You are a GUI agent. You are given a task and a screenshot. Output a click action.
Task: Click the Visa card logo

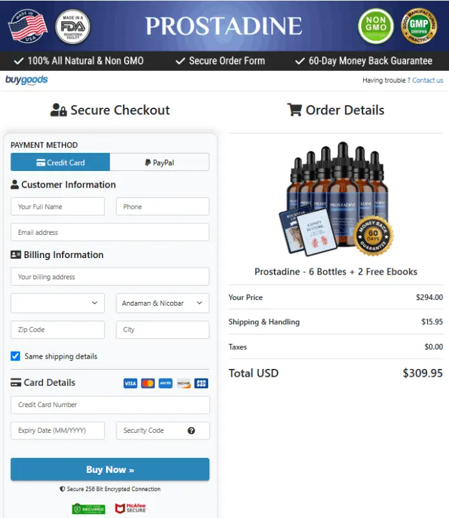[x=131, y=383]
